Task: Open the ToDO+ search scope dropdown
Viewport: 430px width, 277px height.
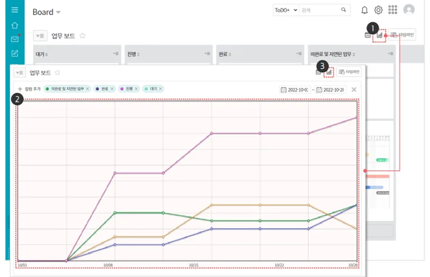Action: 285,10
